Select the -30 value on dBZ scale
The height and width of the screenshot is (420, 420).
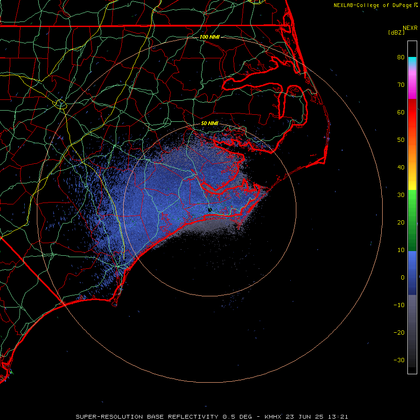(x=399, y=360)
